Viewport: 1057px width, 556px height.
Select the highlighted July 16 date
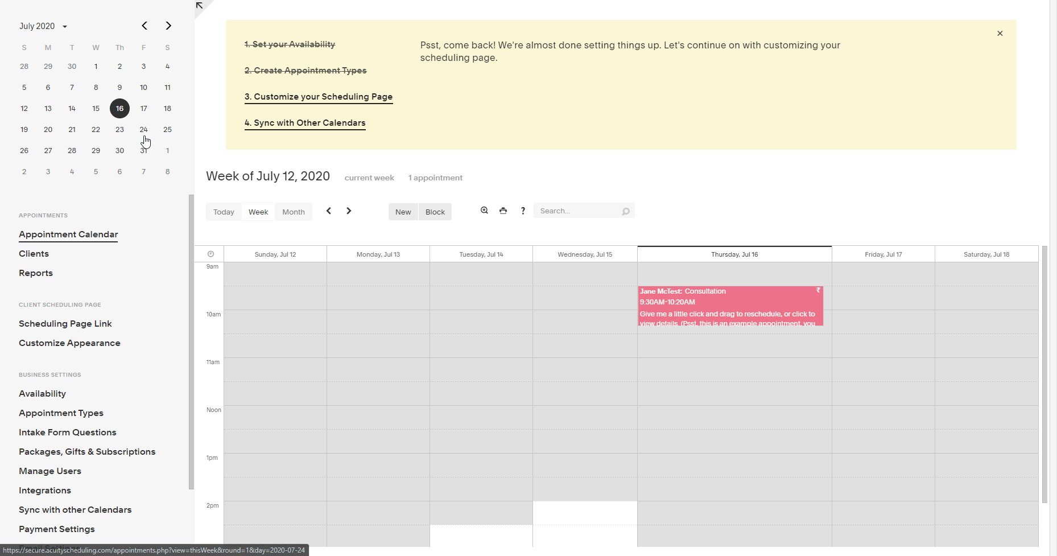point(119,108)
